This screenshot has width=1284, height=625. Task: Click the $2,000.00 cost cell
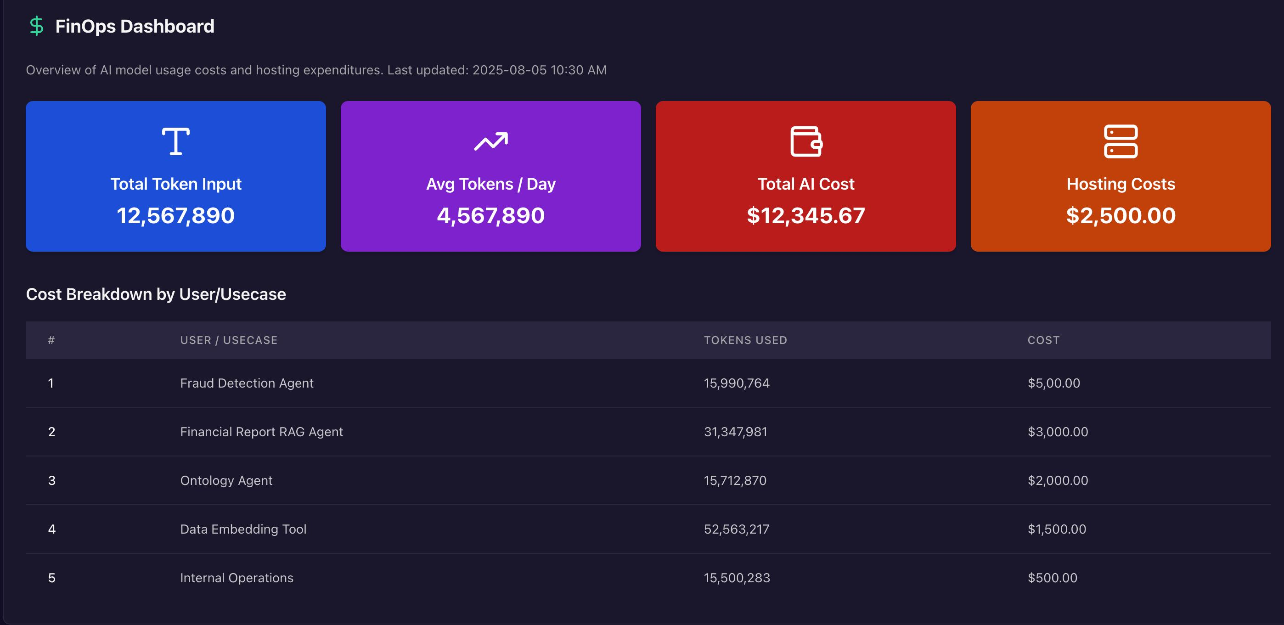tap(1058, 480)
